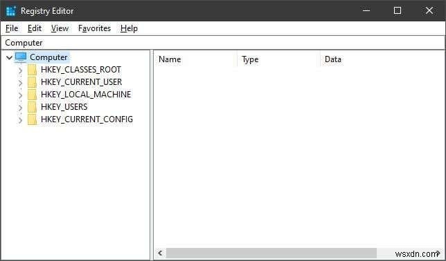The height and width of the screenshot is (261, 446).
Task: Click the HKEY_USERS folder icon
Action: 32,107
